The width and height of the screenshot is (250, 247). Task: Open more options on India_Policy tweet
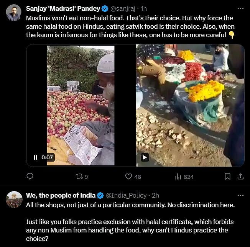[x=240, y=195]
